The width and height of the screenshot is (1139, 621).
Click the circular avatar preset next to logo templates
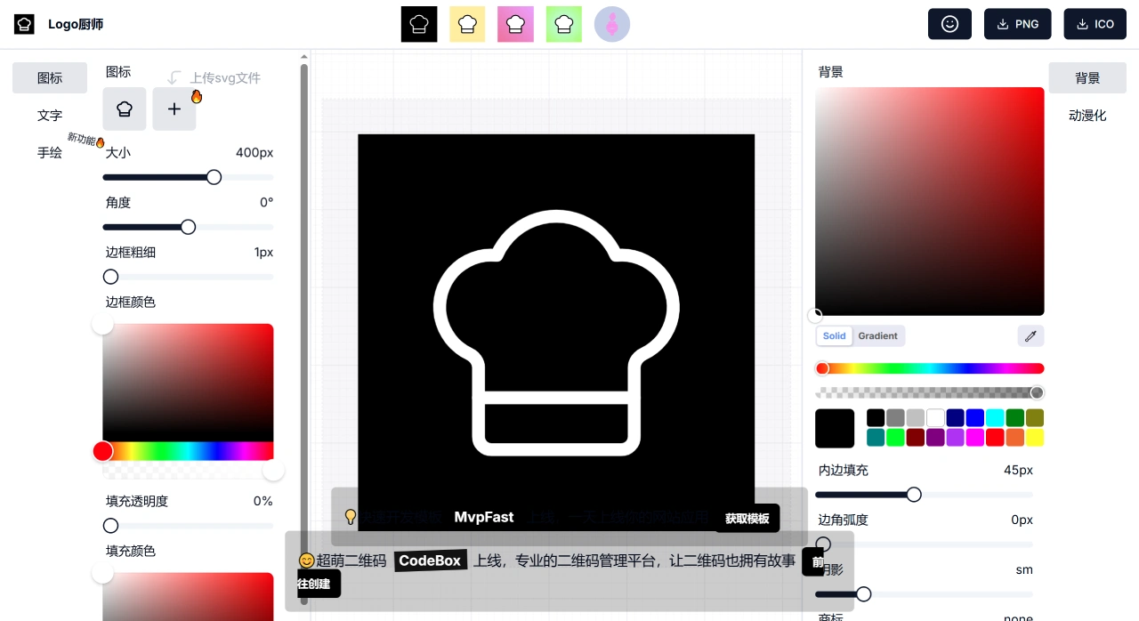612,24
